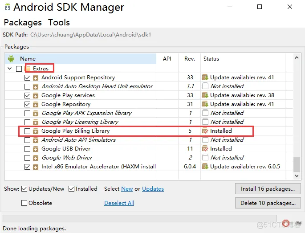Click package icon for Google Play APK Expansion
This screenshot has width=305, height=233.
[36, 113]
